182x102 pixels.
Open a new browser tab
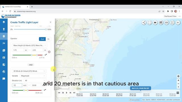coord(32,7)
